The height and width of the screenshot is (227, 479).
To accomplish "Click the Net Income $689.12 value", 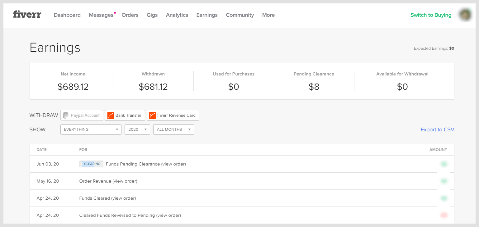I will (73, 87).
